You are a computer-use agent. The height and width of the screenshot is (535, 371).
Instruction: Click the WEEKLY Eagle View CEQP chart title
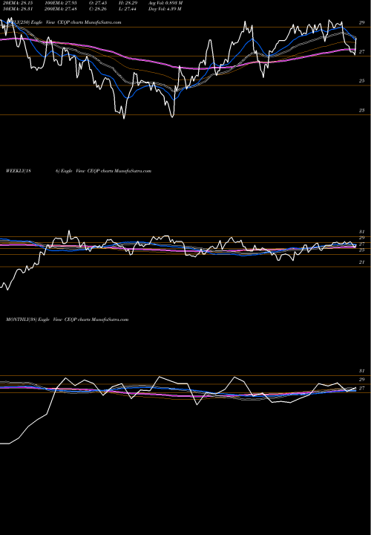coord(79,171)
